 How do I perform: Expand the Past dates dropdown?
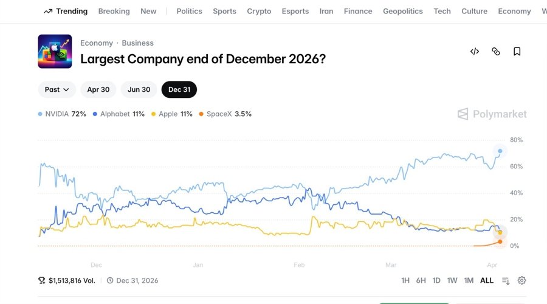click(x=57, y=89)
